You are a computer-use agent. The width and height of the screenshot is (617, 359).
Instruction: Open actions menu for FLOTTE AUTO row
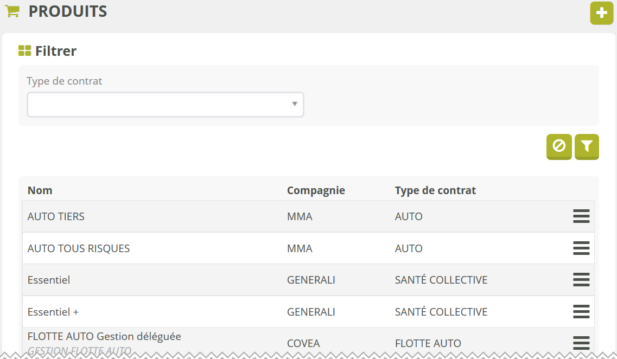[x=581, y=343]
